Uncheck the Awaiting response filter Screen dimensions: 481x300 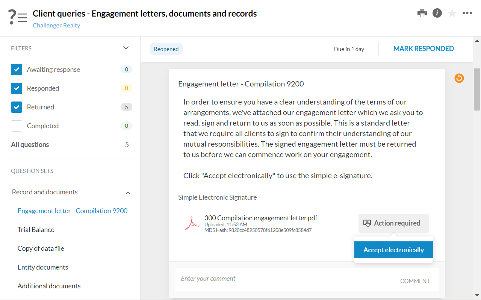click(16, 69)
